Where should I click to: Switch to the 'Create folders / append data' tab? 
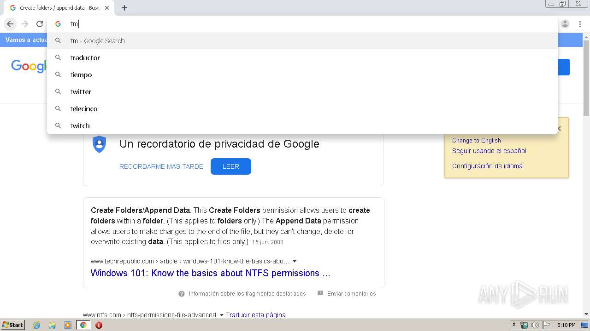click(x=59, y=8)
